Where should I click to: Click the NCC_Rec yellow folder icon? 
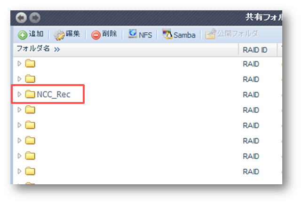[x=30, y=94]
